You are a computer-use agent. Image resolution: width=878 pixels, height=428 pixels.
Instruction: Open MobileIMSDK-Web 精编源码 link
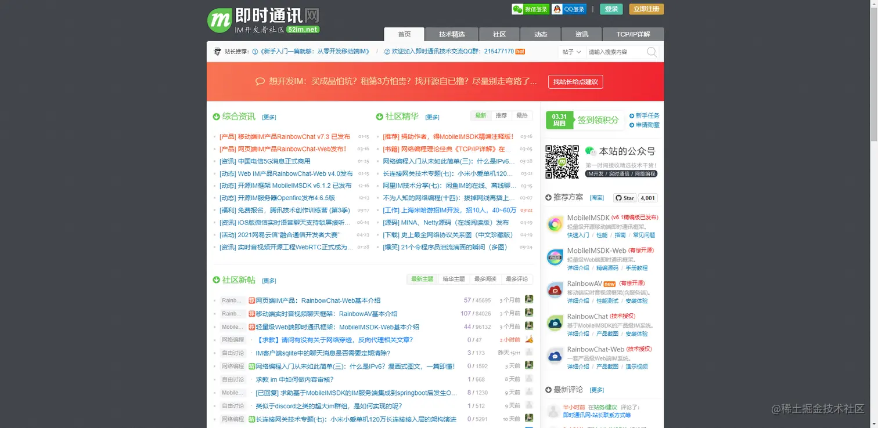point(607,268)
